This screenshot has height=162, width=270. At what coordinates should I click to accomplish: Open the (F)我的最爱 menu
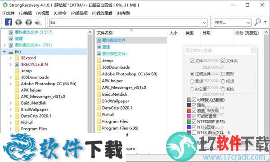102,13
